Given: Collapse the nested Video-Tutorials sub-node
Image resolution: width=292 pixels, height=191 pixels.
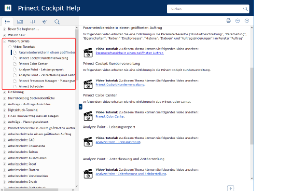Looking at the screenshot, I should (x=10, y=47).
